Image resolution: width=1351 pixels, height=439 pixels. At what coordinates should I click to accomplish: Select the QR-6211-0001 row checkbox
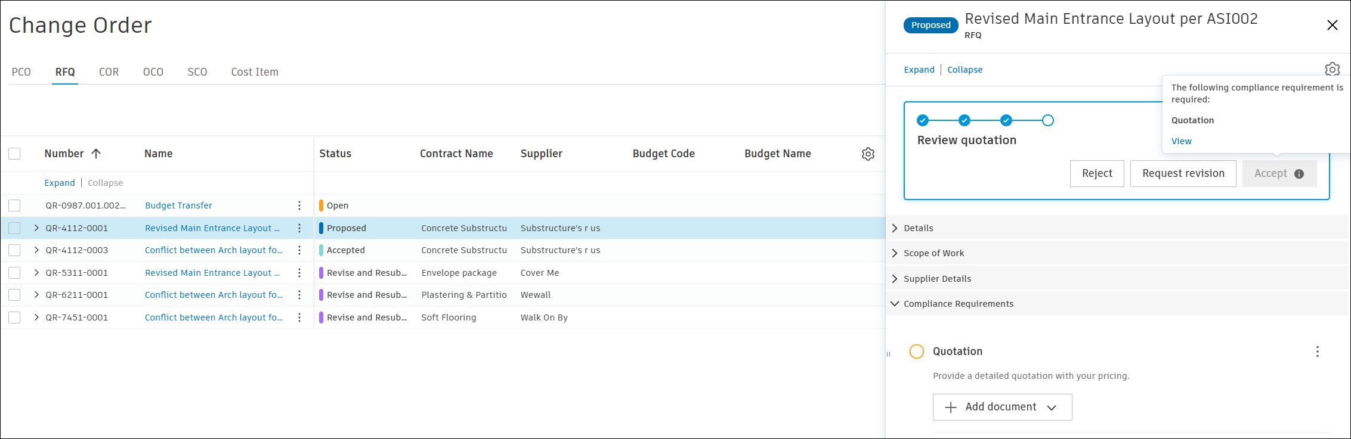[14, 295]
